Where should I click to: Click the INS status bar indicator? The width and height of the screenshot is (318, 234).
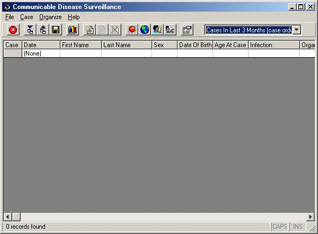[x=297, y=227]
